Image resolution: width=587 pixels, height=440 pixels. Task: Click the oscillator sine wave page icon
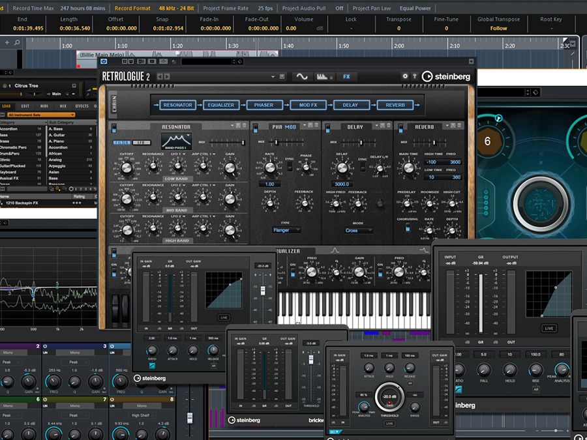302,76
